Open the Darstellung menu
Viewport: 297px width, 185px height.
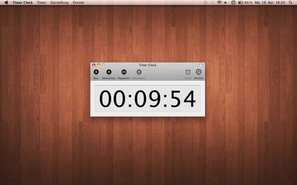coord(60,3)
